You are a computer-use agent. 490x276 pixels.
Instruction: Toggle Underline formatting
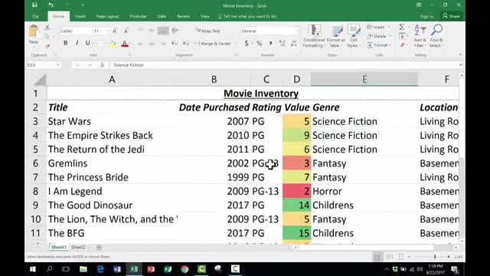tap(88, 43)
